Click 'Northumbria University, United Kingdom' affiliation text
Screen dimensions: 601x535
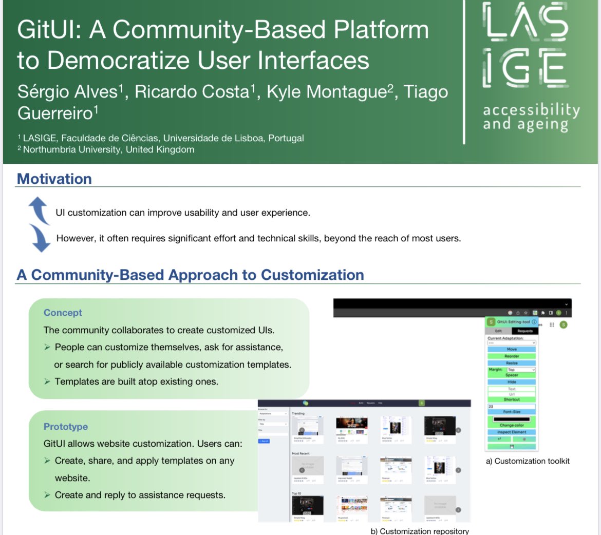108,149
